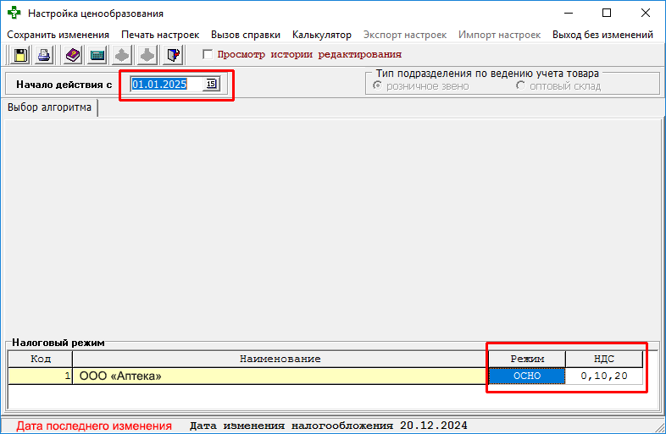The width and height of the screenshot is (666, 434).
Task: Click Выход без изменений menu item
Action: click(x=602, y=35)
